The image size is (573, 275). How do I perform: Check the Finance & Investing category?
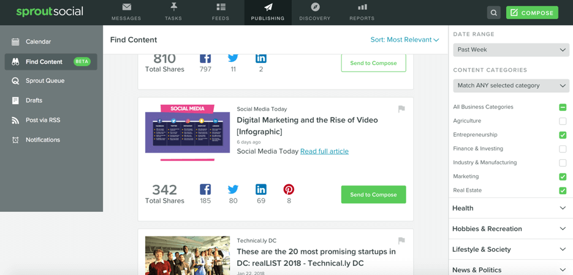click(563, 149)
